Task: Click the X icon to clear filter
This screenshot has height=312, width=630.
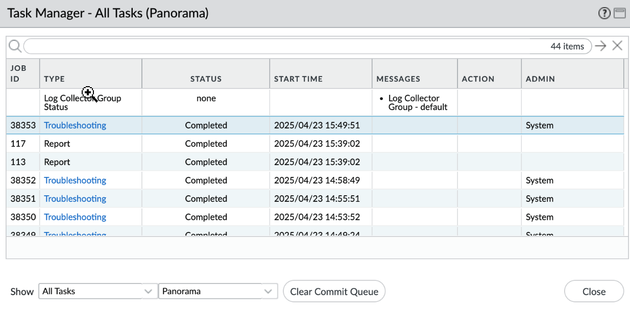Action: point(617,46)
